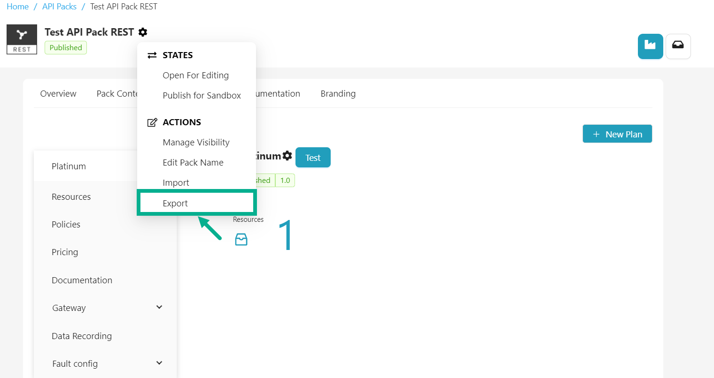The height and width of the screenshot is (378, 714).
Task: Click the gear icon beside Test API Pack REST
Action: [143, 32]
